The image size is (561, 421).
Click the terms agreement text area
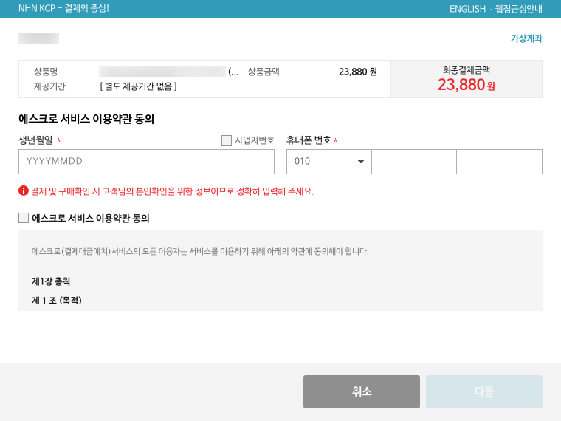coord(280,270)
